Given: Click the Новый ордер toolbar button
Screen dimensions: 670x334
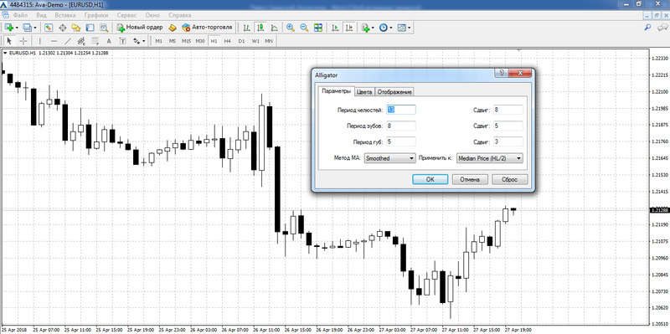Looking at the screenshot, I should point(140,28).
